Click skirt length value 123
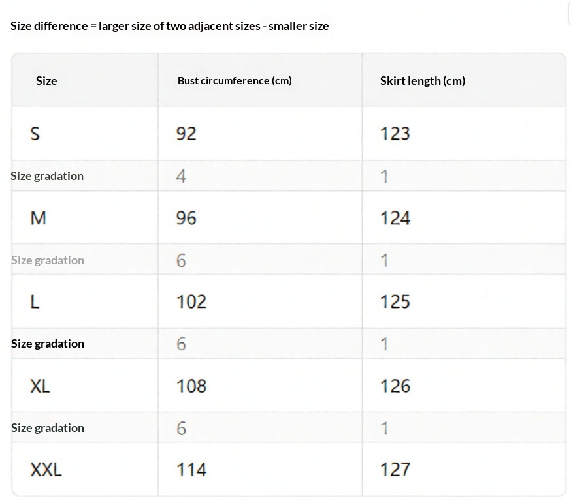 [x=395, y=134]
